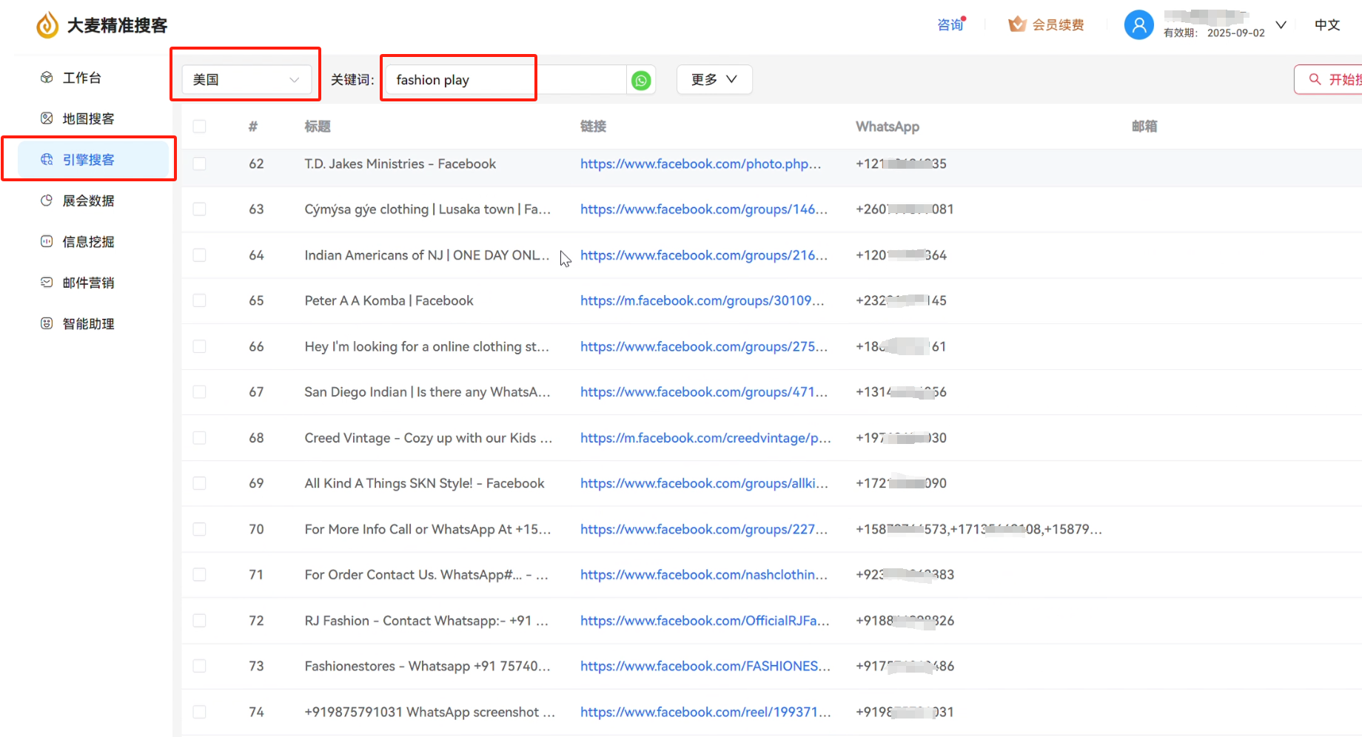Viewport: 1362px width, 737px height.
Task: Click the 地图搜客 map icon in sidebar
Action: (47, 118)
